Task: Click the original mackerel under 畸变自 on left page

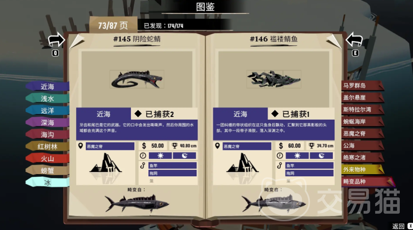Action: point(137,203)
